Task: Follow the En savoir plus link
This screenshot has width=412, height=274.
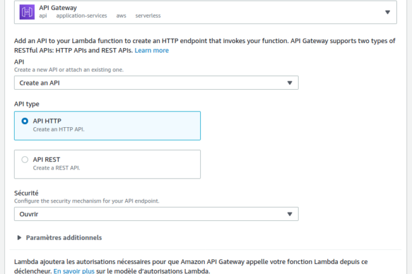Action: pyautogui.click(x=74, y=271)
